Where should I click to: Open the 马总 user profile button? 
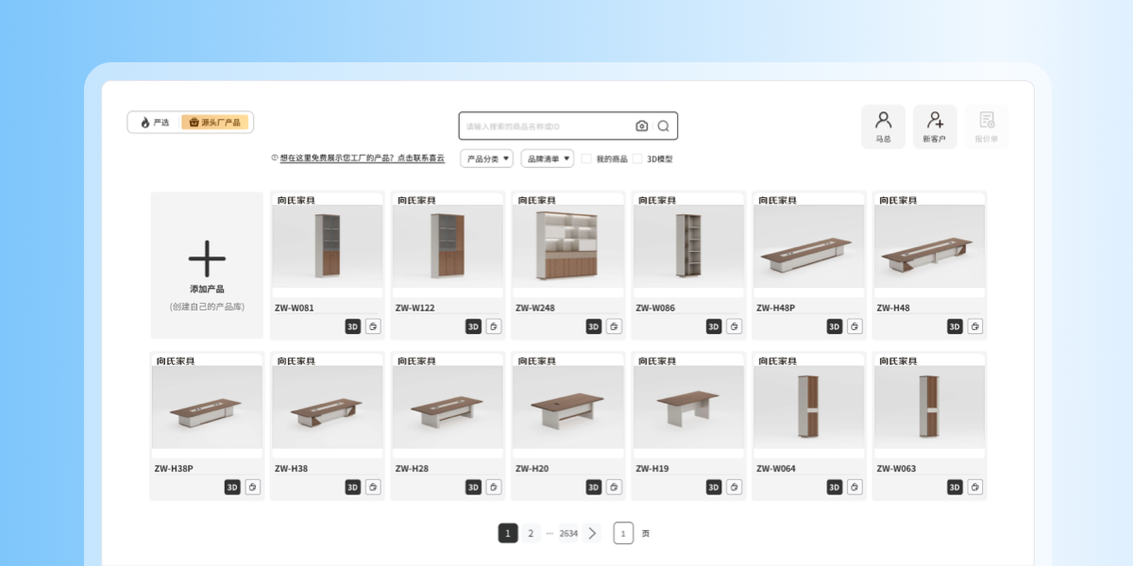click(x=883, y=126)
